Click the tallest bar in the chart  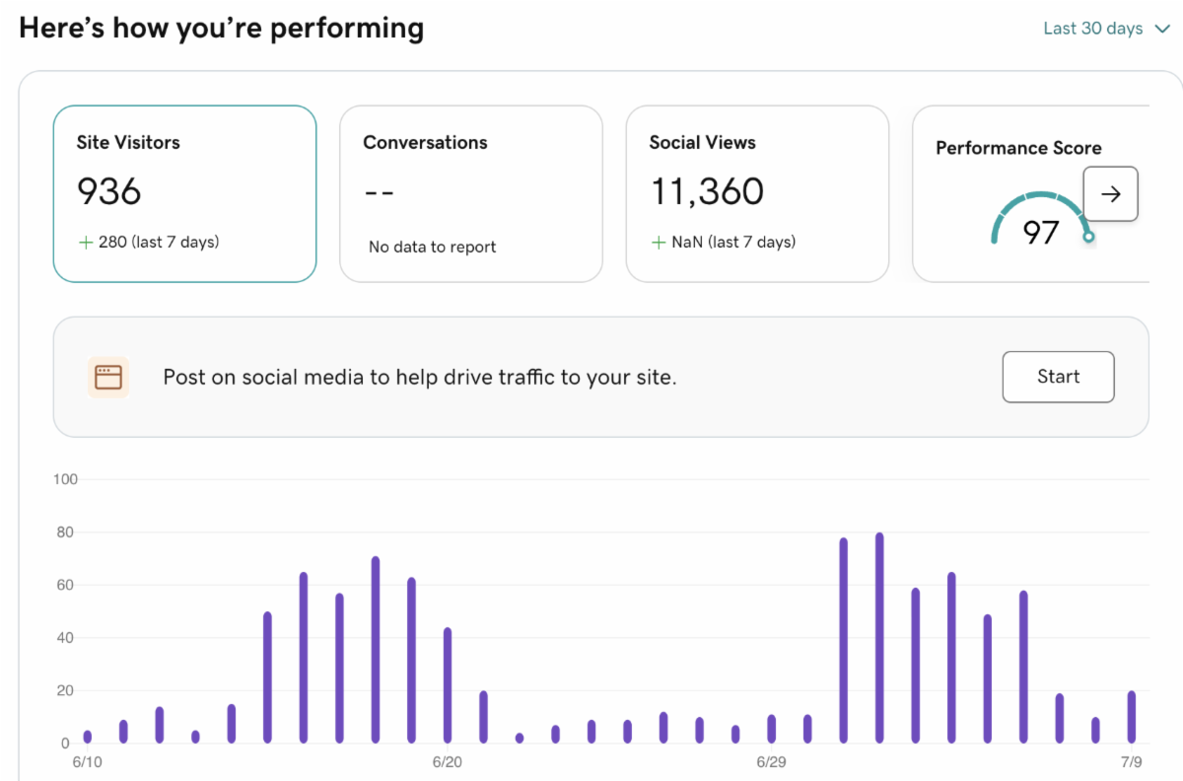point(879,638)
